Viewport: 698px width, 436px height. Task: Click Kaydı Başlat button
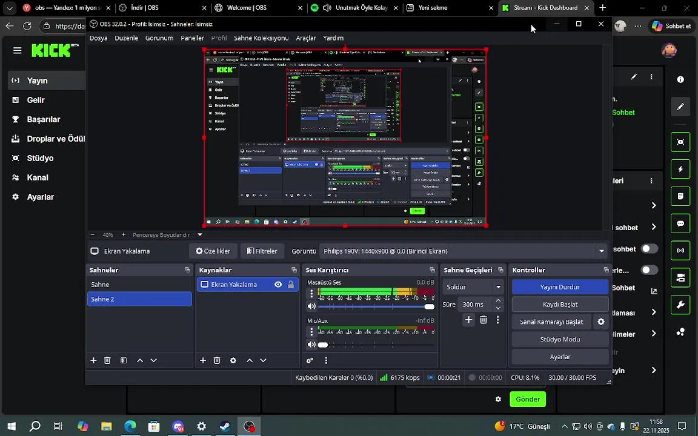click(560, 305)
